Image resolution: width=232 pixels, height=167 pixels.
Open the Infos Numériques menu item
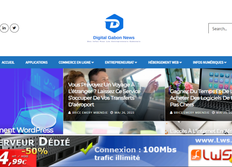pyautogui.click(x=208, y=62)
